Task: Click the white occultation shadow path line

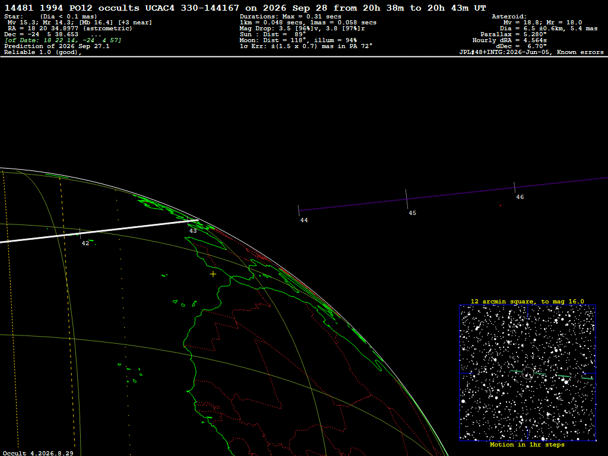Action: (99, 231)
